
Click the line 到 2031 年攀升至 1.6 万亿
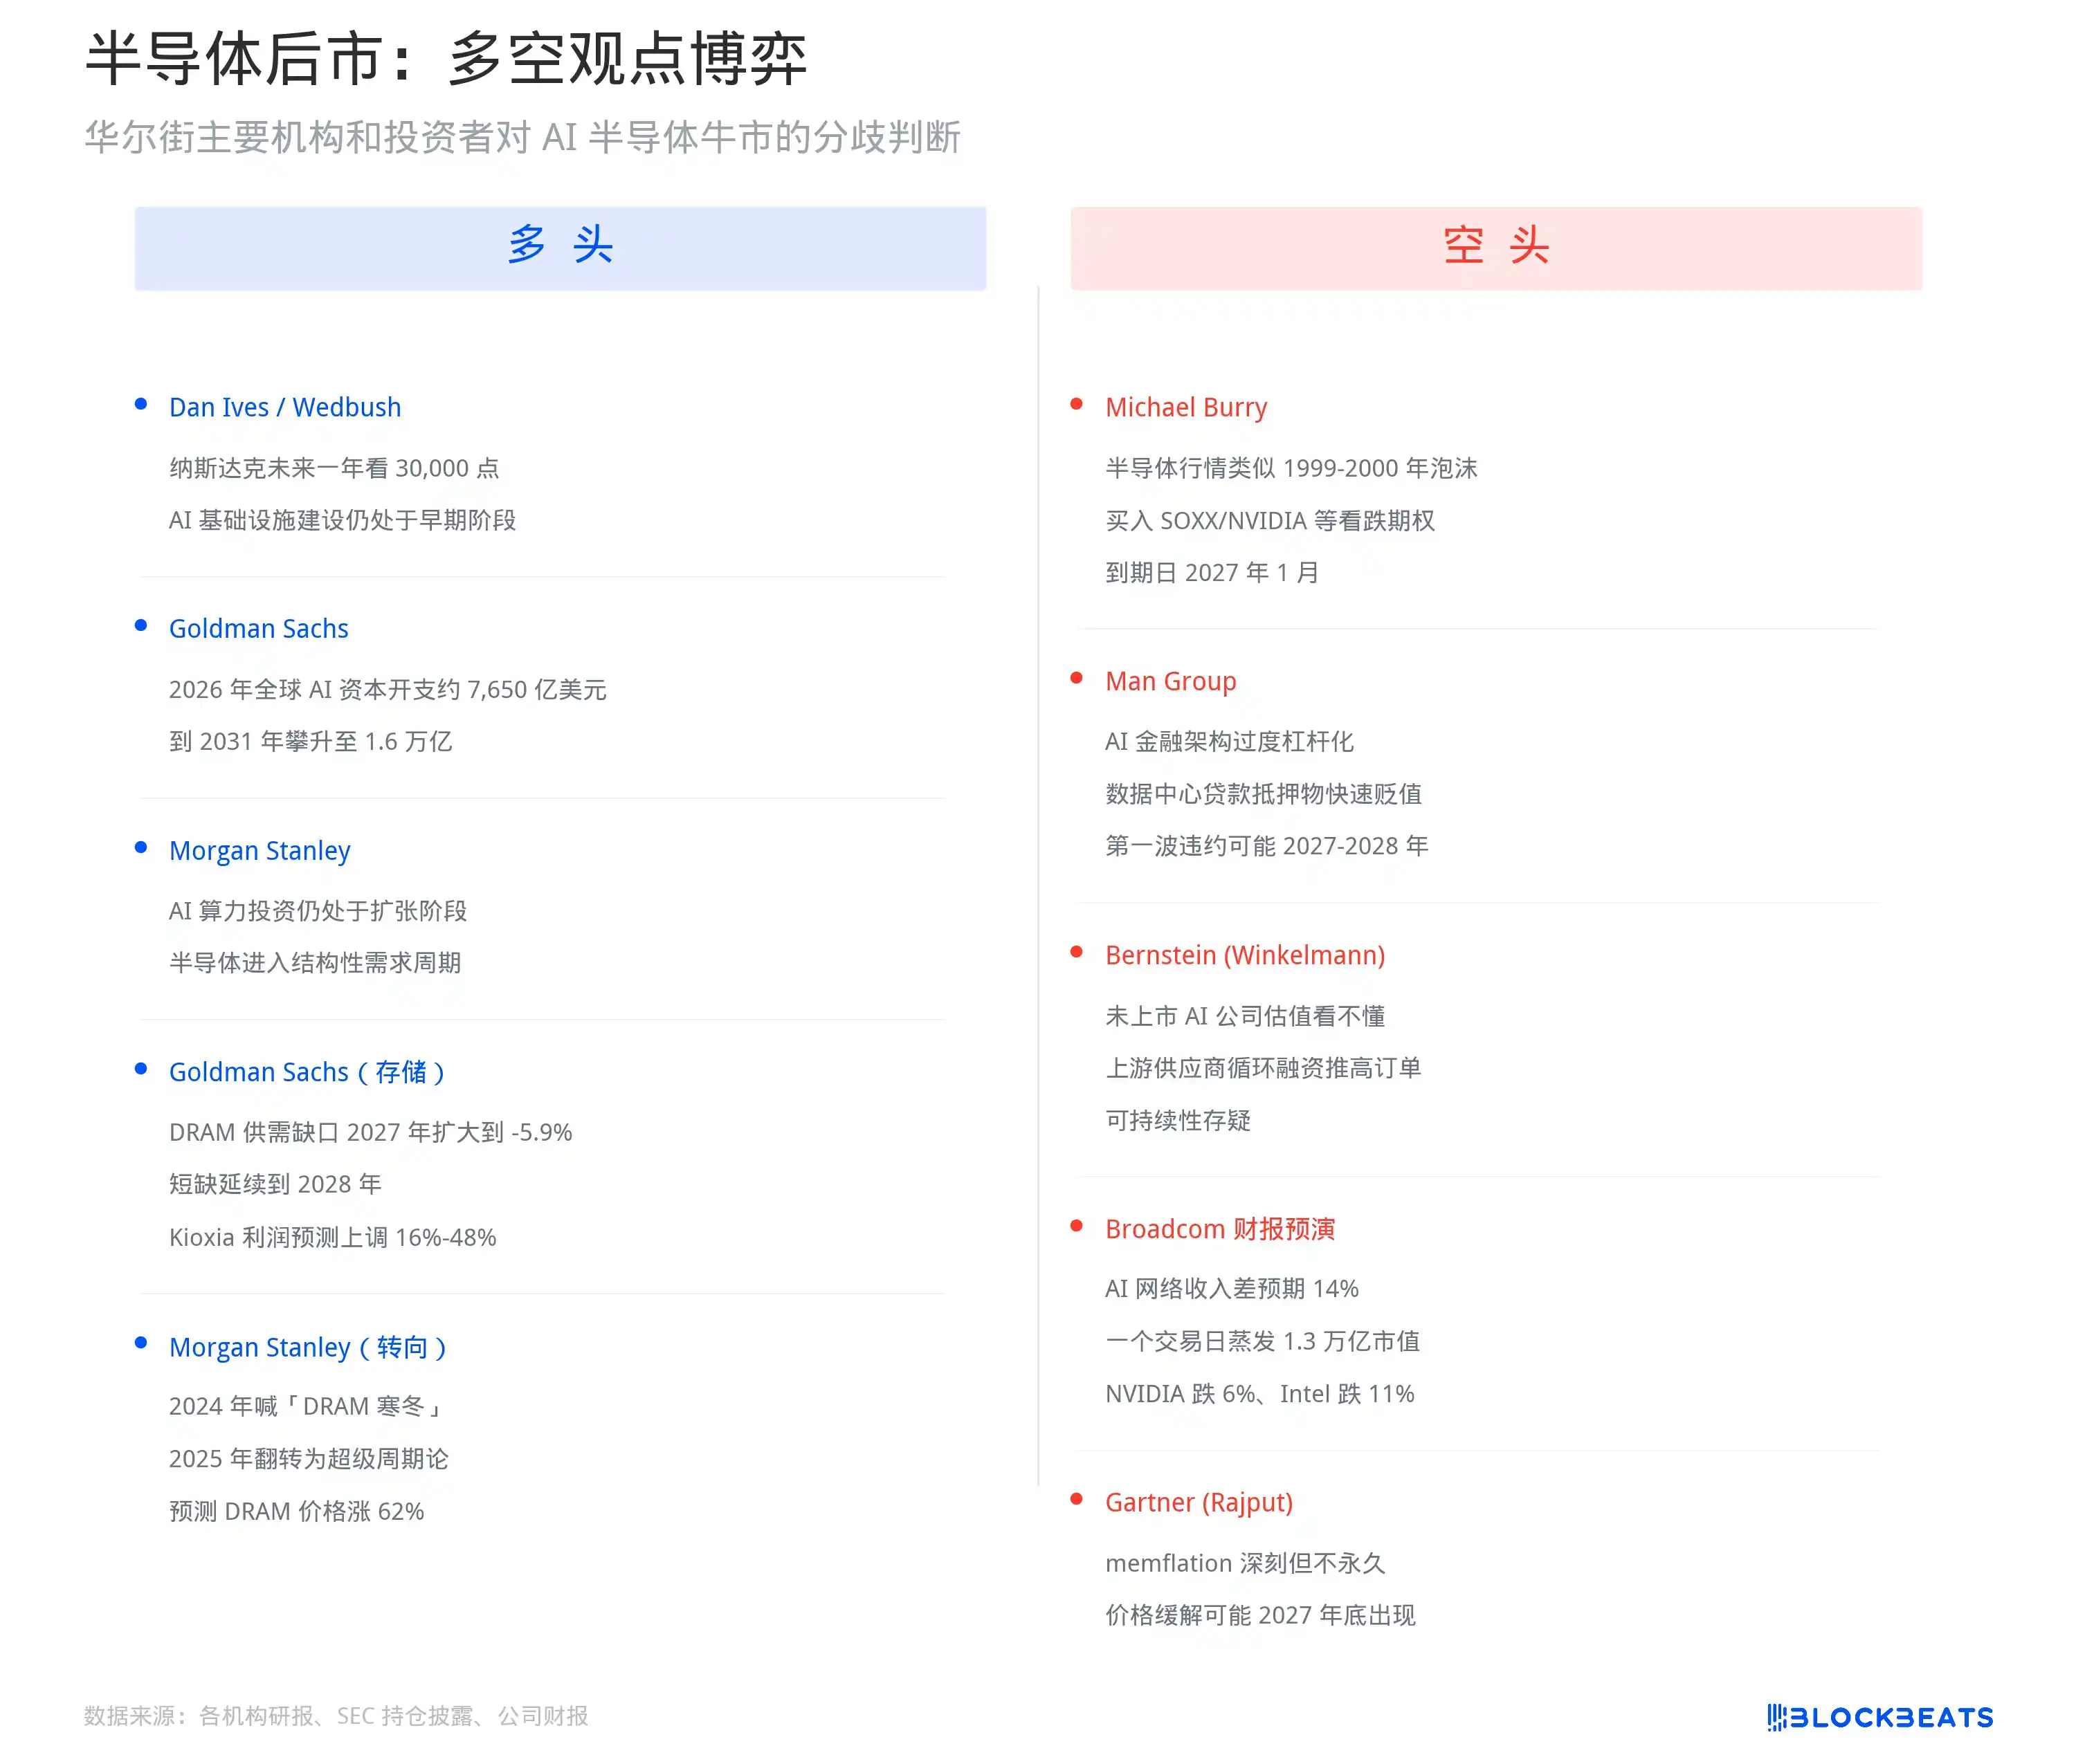(310, 741)
